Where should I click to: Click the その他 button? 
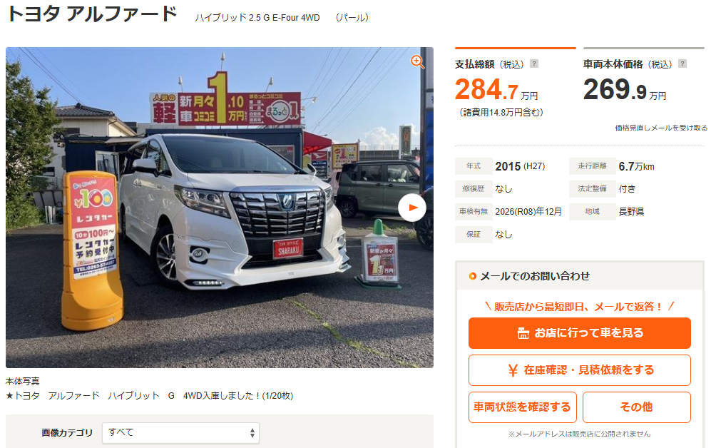click(x=637, y=407)
